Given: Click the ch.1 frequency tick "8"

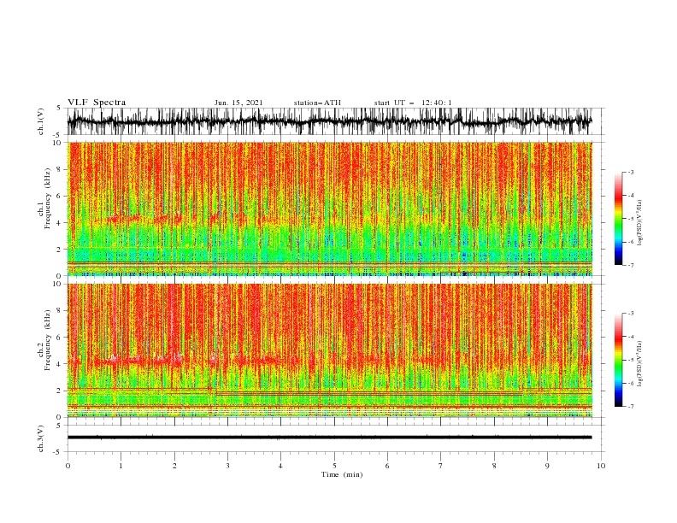Looking at the screenshot, I should pos(59,169).
